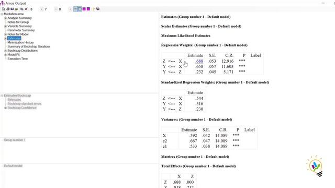The height and width of the screenshot is (188, 335).
Task: Select Bootstrap standard errors item
Action: click(x=25, y=104)
